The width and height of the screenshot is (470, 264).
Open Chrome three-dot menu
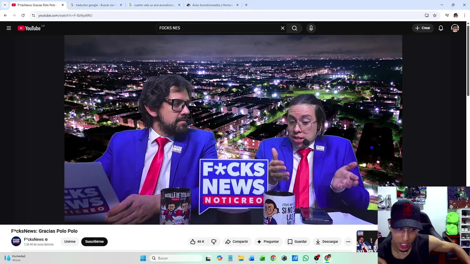464,15
